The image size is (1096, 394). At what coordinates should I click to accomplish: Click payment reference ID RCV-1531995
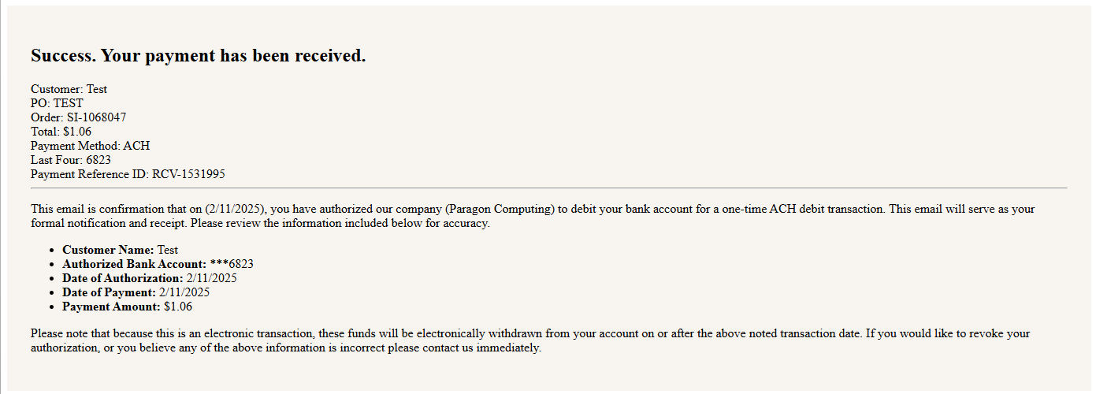click(x=188, y=174)
